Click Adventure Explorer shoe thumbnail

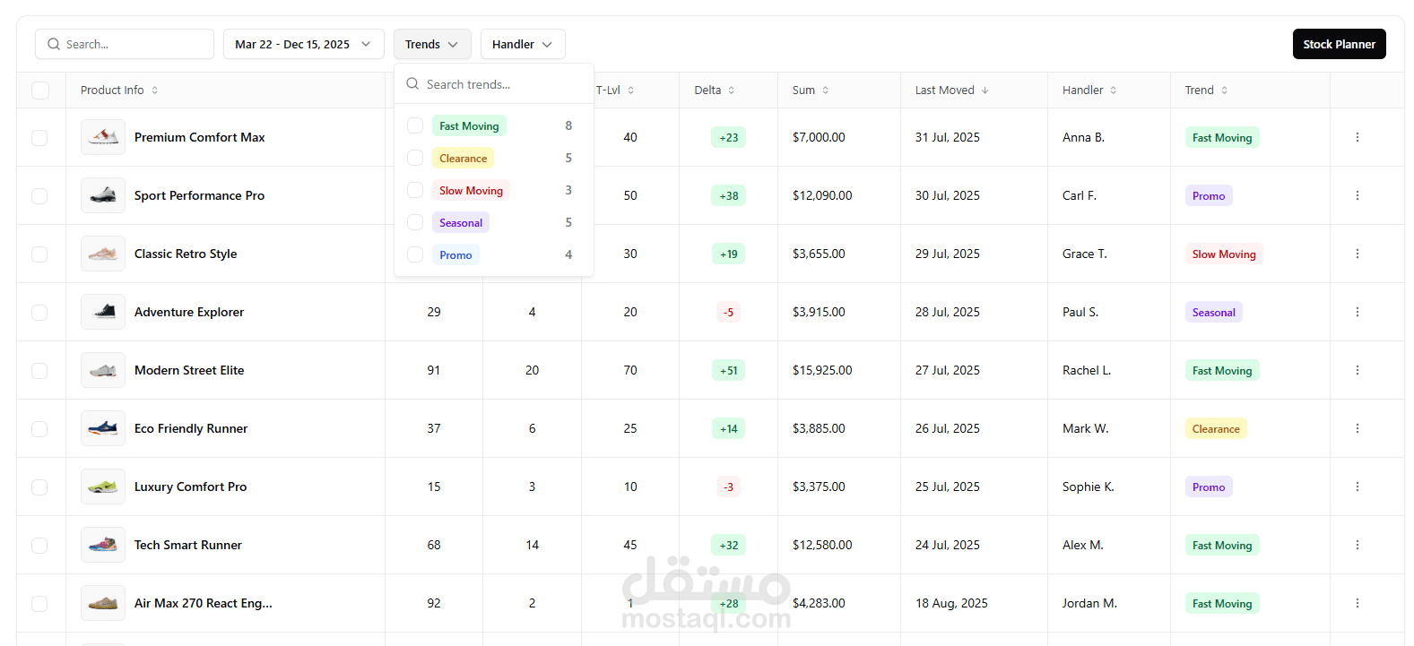click(103, 312)
